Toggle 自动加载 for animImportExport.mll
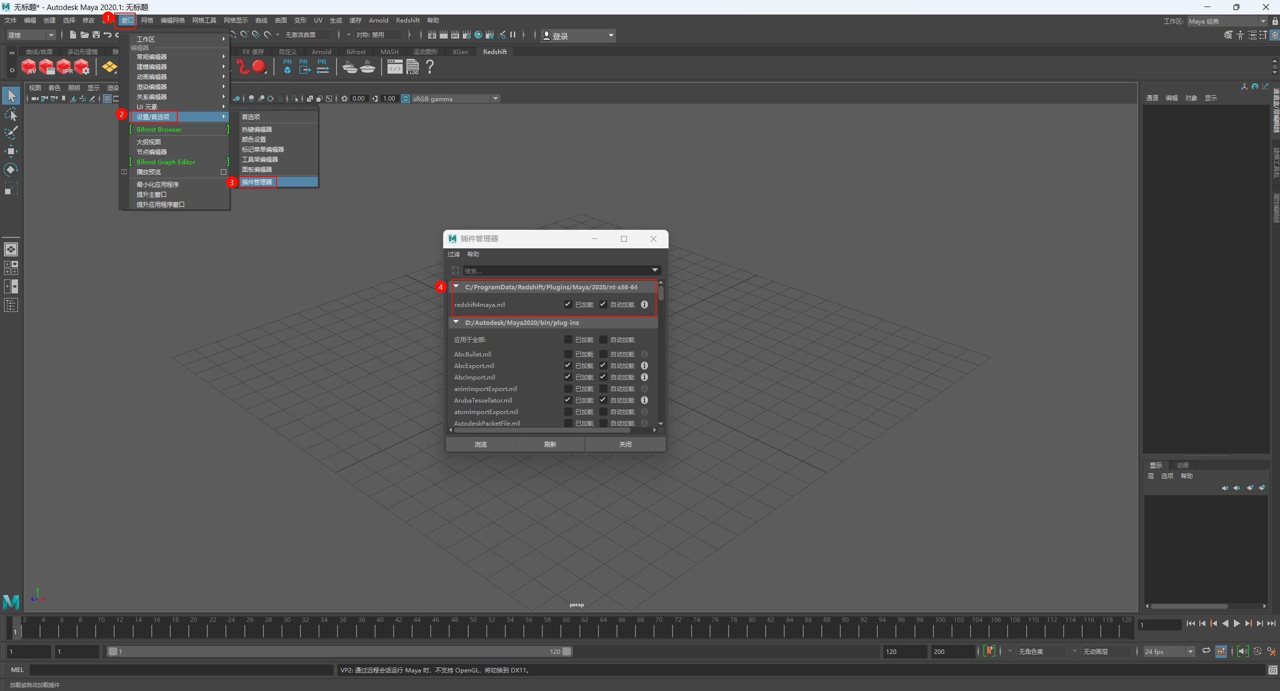The height and width of the screenshot is (691, 1280). 603,389
